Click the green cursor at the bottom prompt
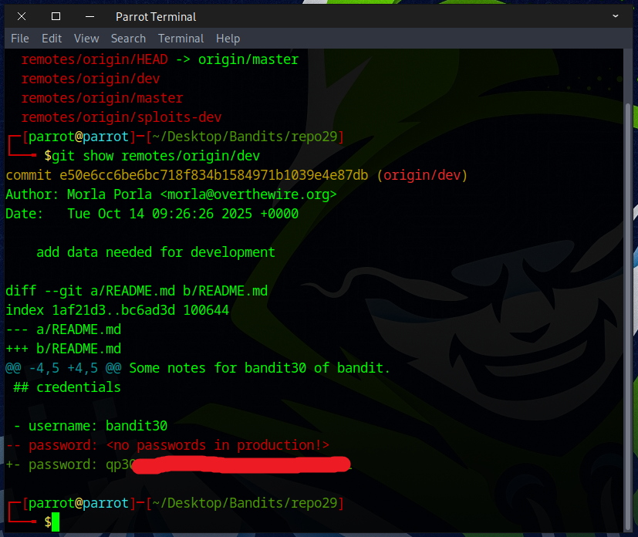This screenshot has height=537, width=638. point(56,522)
